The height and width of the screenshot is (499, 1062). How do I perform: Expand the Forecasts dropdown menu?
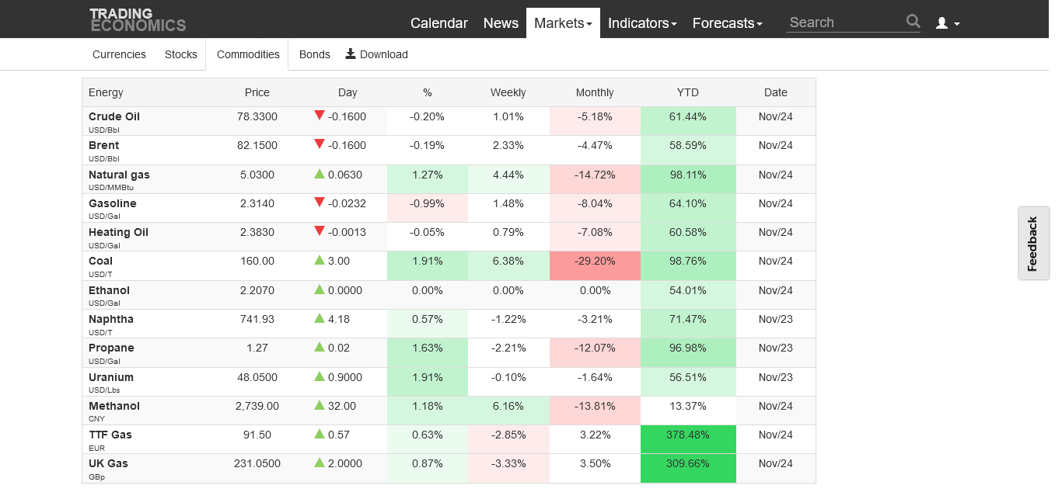727,23
